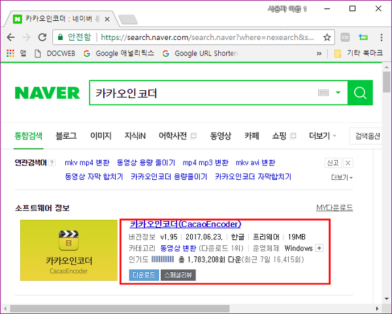The height and width of the screenshot is (314, 392).
Task: Expand the search suggestions dropdown arrow
Action: (338, 93)
